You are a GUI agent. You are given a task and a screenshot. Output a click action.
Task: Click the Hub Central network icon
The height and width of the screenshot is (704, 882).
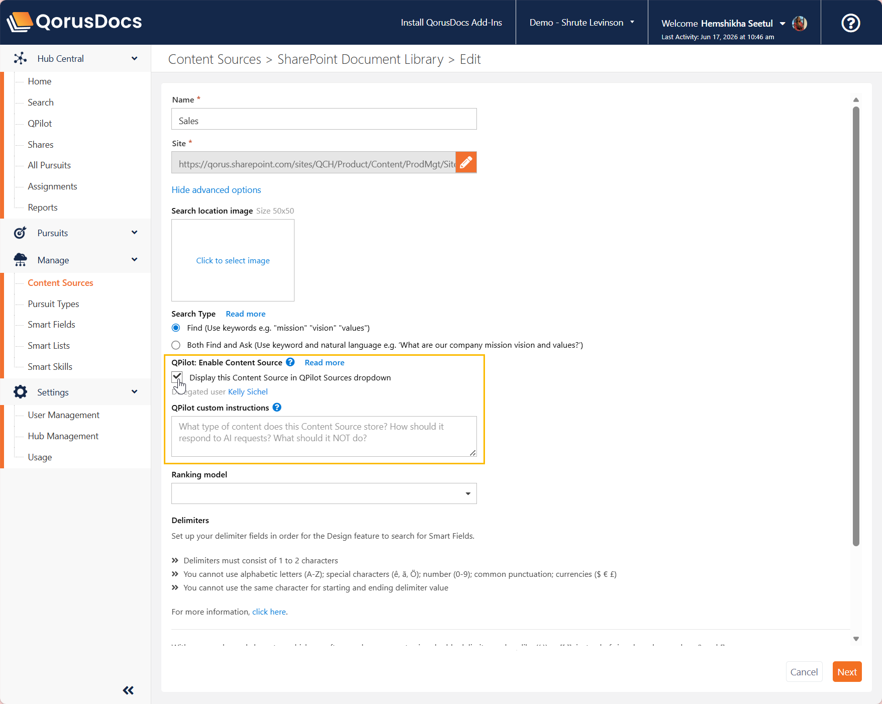(x=20, y=58)
